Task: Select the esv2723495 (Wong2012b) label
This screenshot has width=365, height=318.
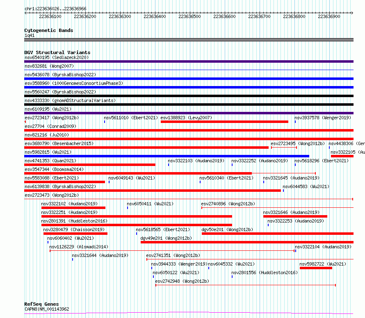Action: click(x=298, y=143)
